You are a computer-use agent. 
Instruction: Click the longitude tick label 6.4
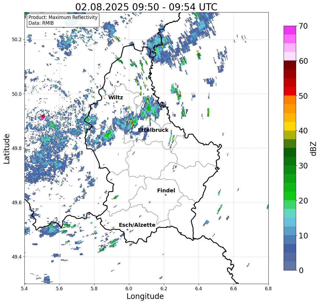[x=199, y=289]
